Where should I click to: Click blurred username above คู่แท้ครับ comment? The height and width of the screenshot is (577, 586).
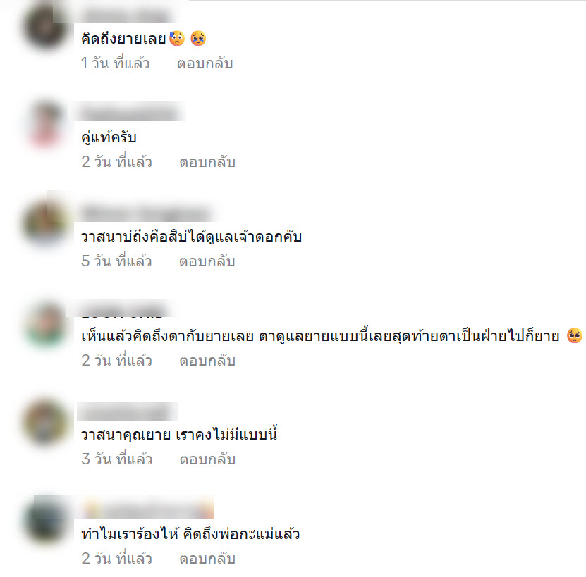pos(130,113)
